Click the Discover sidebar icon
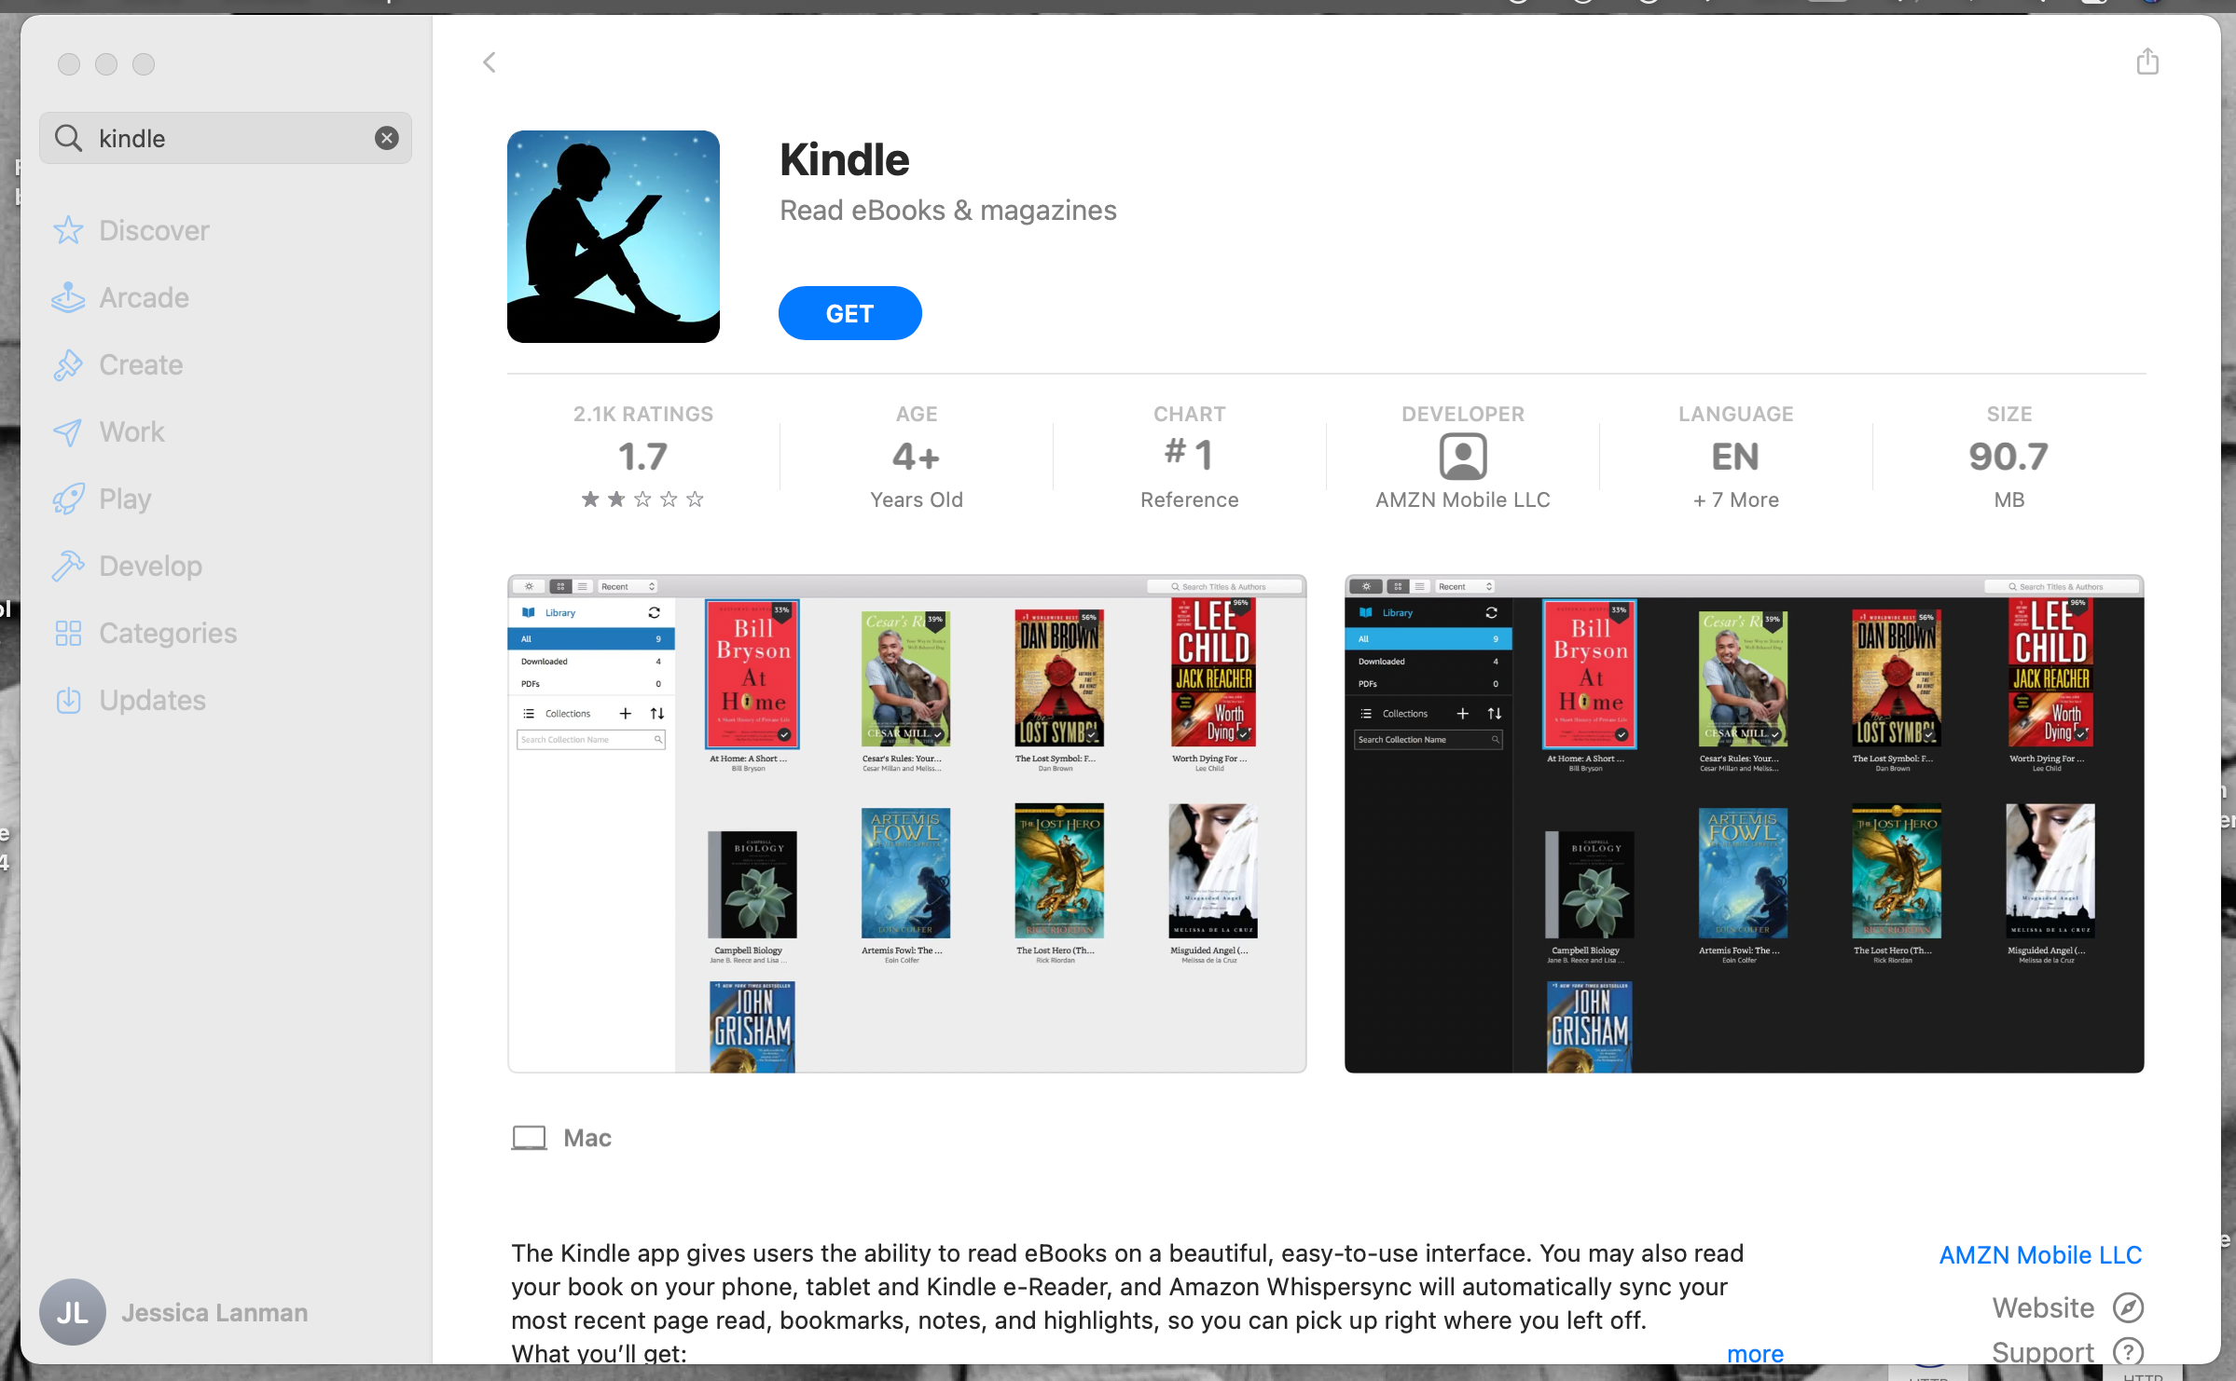2236x1381 pixels. pyautogui.click(x=69, y=230)
